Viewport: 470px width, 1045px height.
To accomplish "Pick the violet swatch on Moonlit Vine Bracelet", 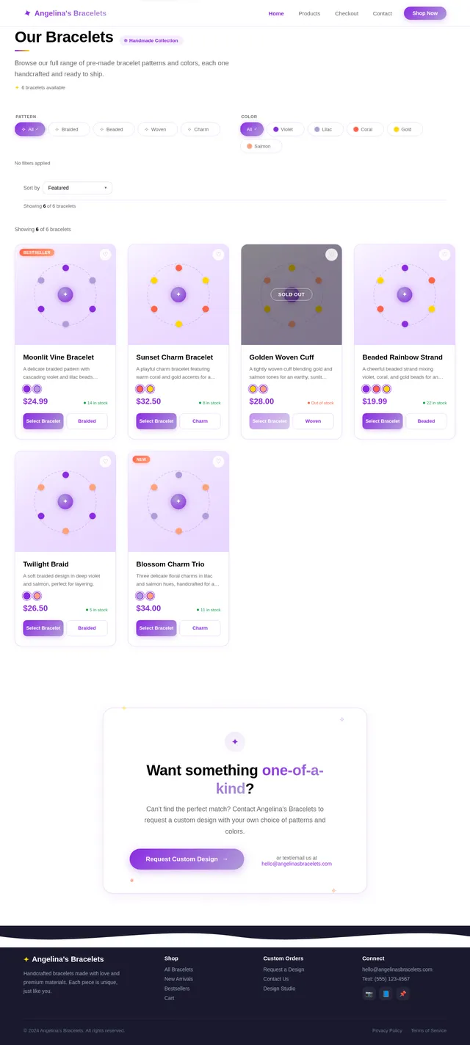I will coord(27,389).
